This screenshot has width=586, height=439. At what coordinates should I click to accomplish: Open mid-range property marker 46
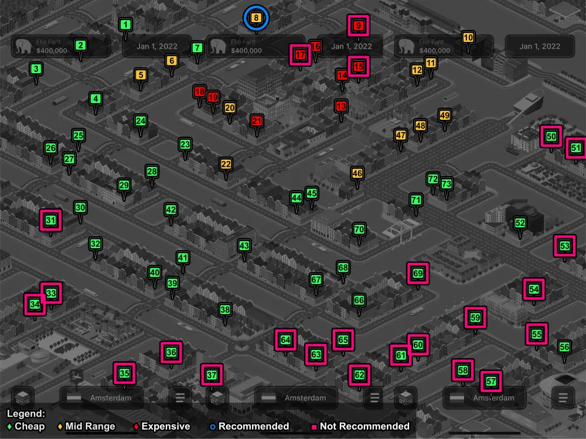point(357,174)
